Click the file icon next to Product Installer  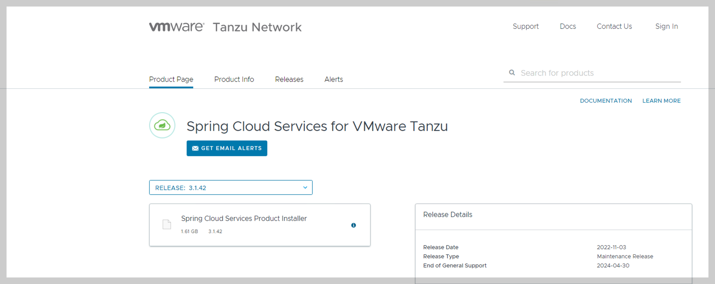tap(167, 224)
